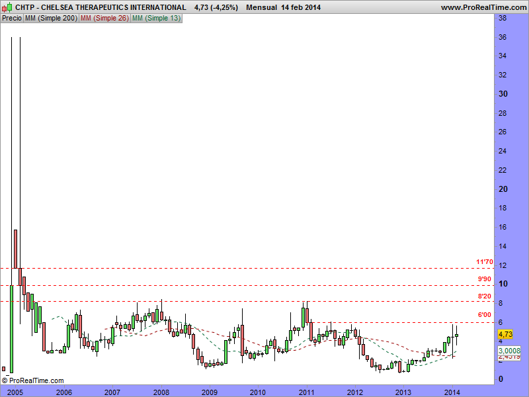Viewport: 529px width, 397px height.
Task: Click the Mensual timeframe label
Action: click(261, 7)
